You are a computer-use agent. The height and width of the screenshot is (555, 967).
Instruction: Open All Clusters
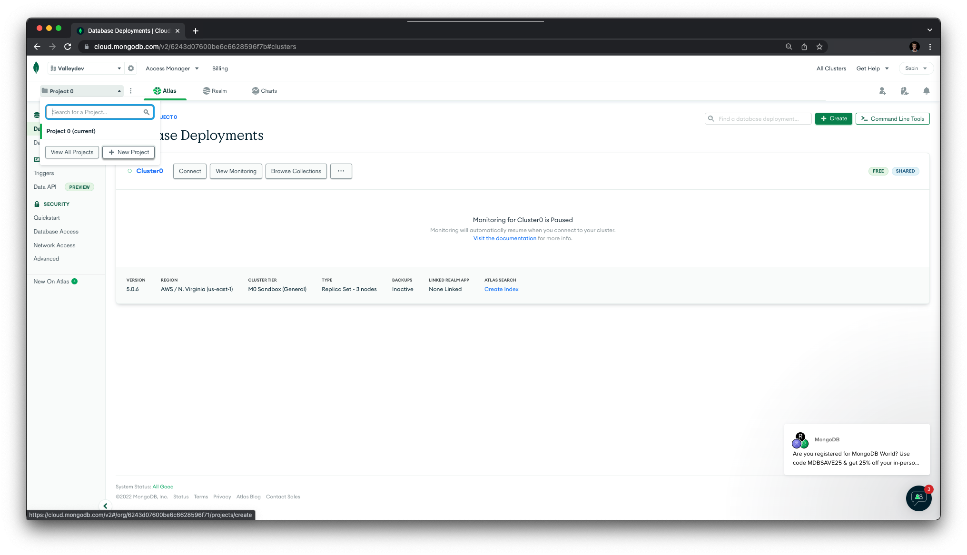tap(831, 68)
